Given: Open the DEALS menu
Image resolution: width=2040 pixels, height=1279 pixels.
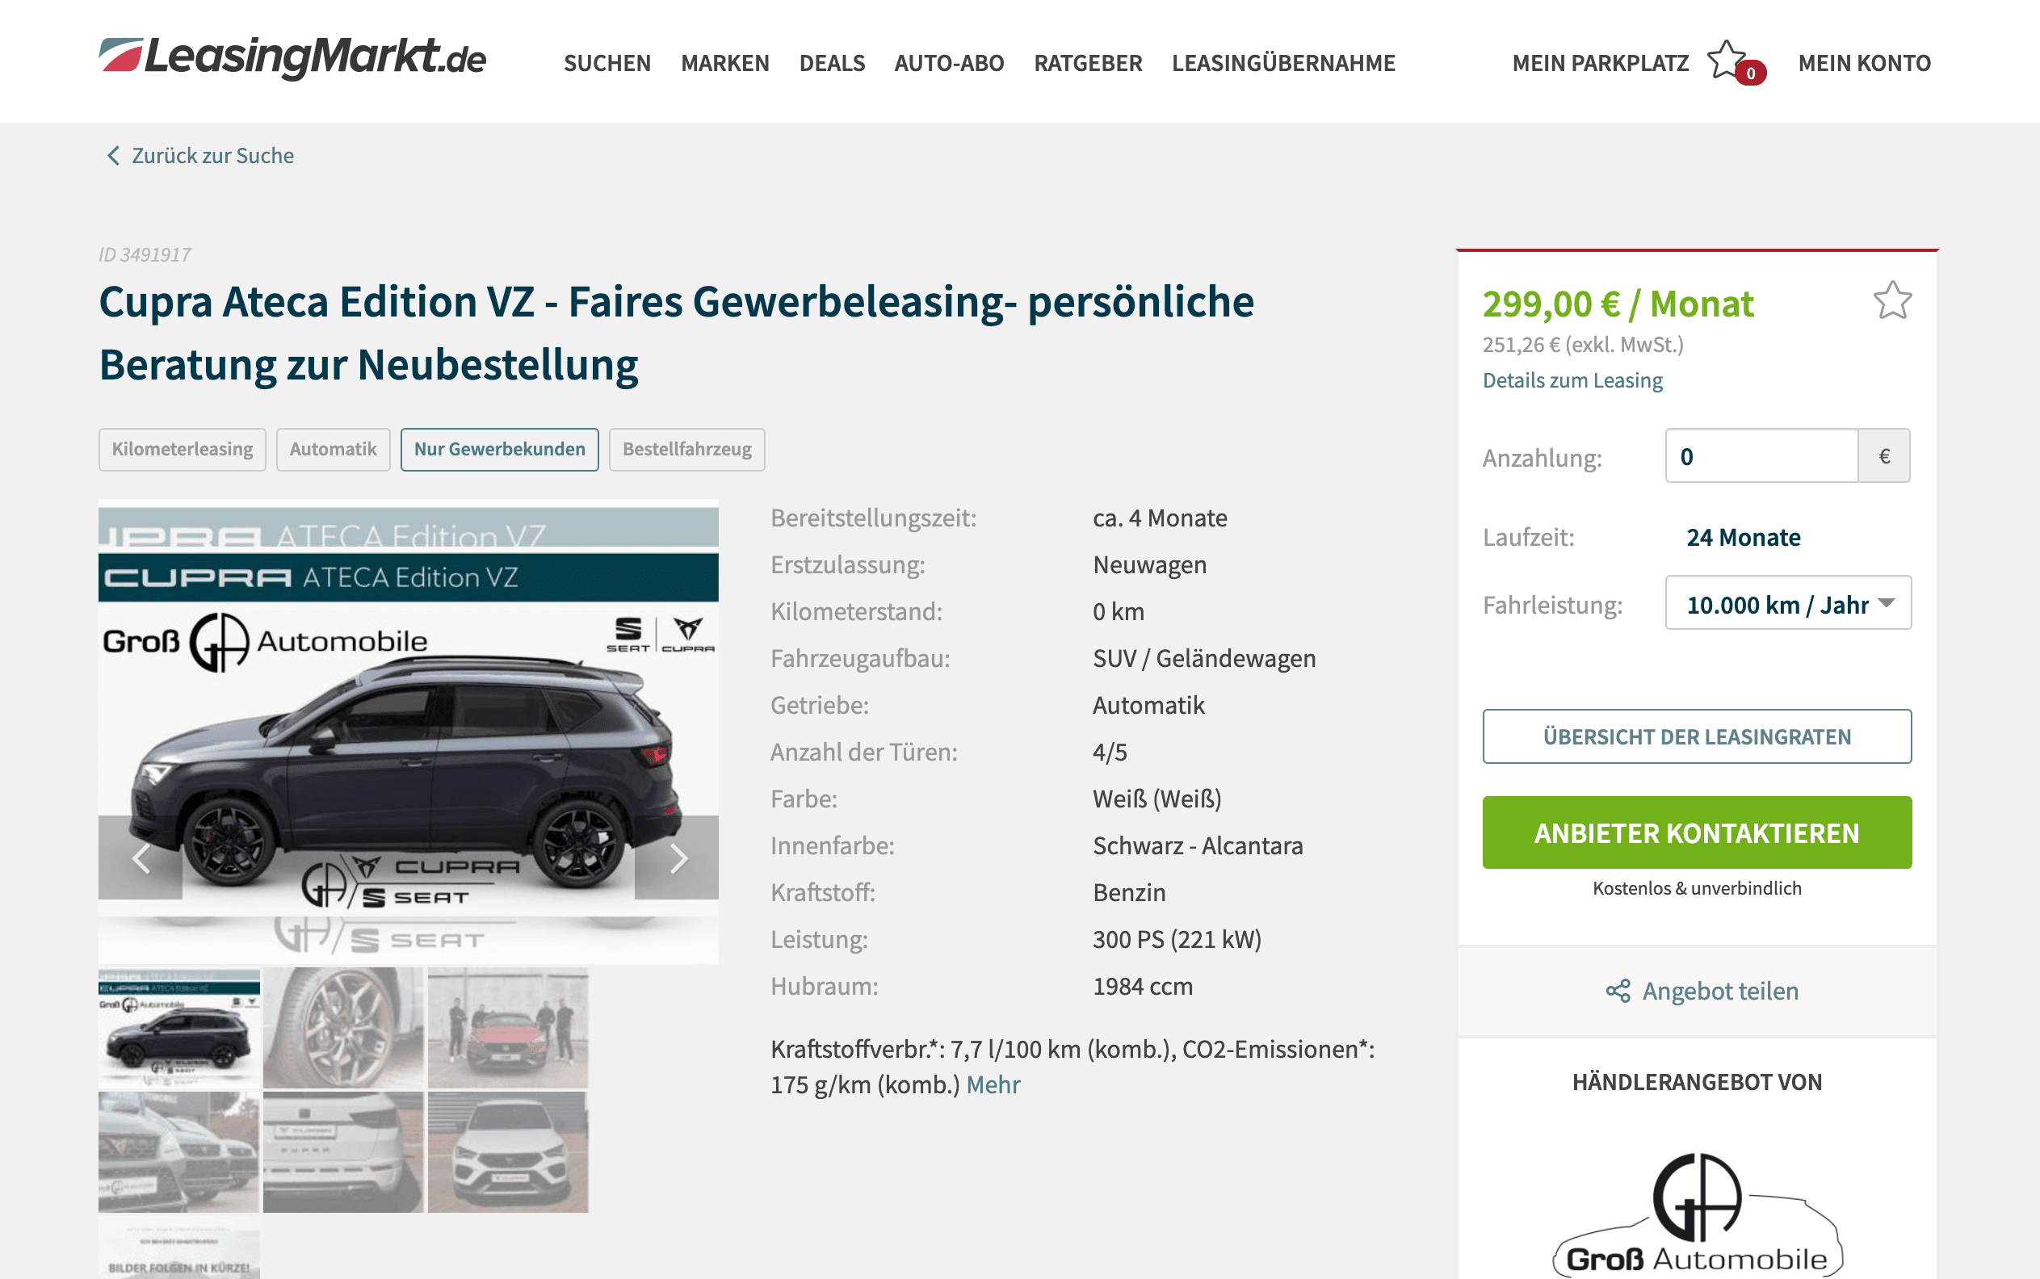Looking at the screenshot, I should (x=832, y=63).
